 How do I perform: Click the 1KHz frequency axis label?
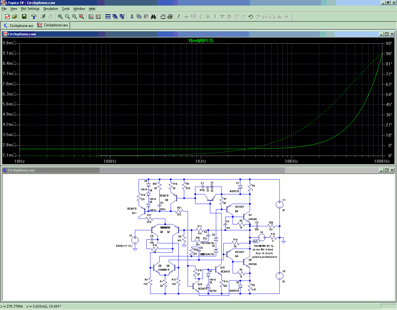pos(201,161)
